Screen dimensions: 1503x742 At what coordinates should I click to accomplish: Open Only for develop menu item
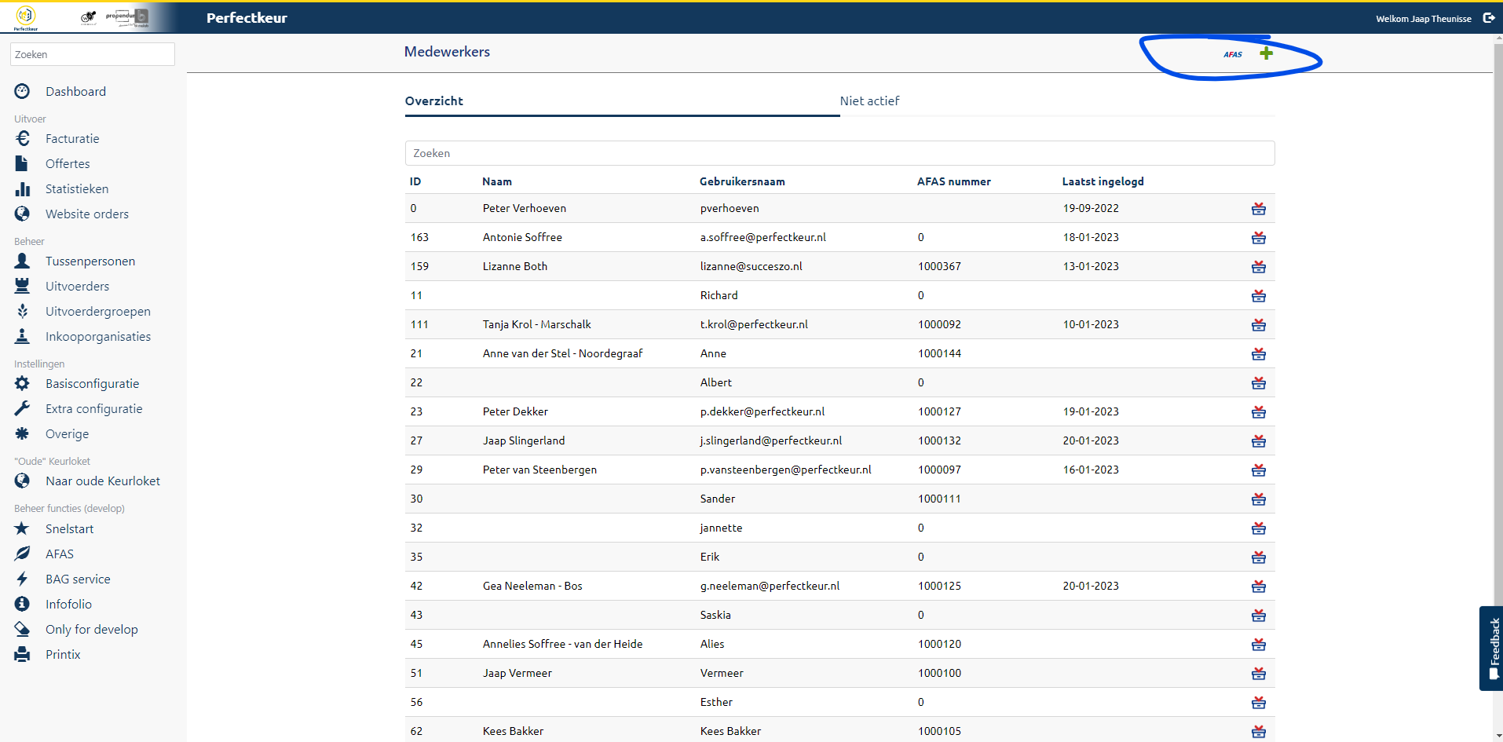pyautogui.click(x=92, y=629)
